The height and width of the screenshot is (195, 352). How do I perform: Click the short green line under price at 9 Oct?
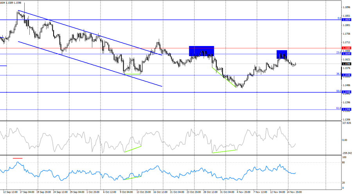point(133,74)
